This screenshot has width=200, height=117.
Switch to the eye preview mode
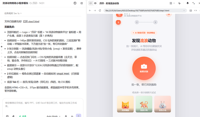[x=95, y=3]
